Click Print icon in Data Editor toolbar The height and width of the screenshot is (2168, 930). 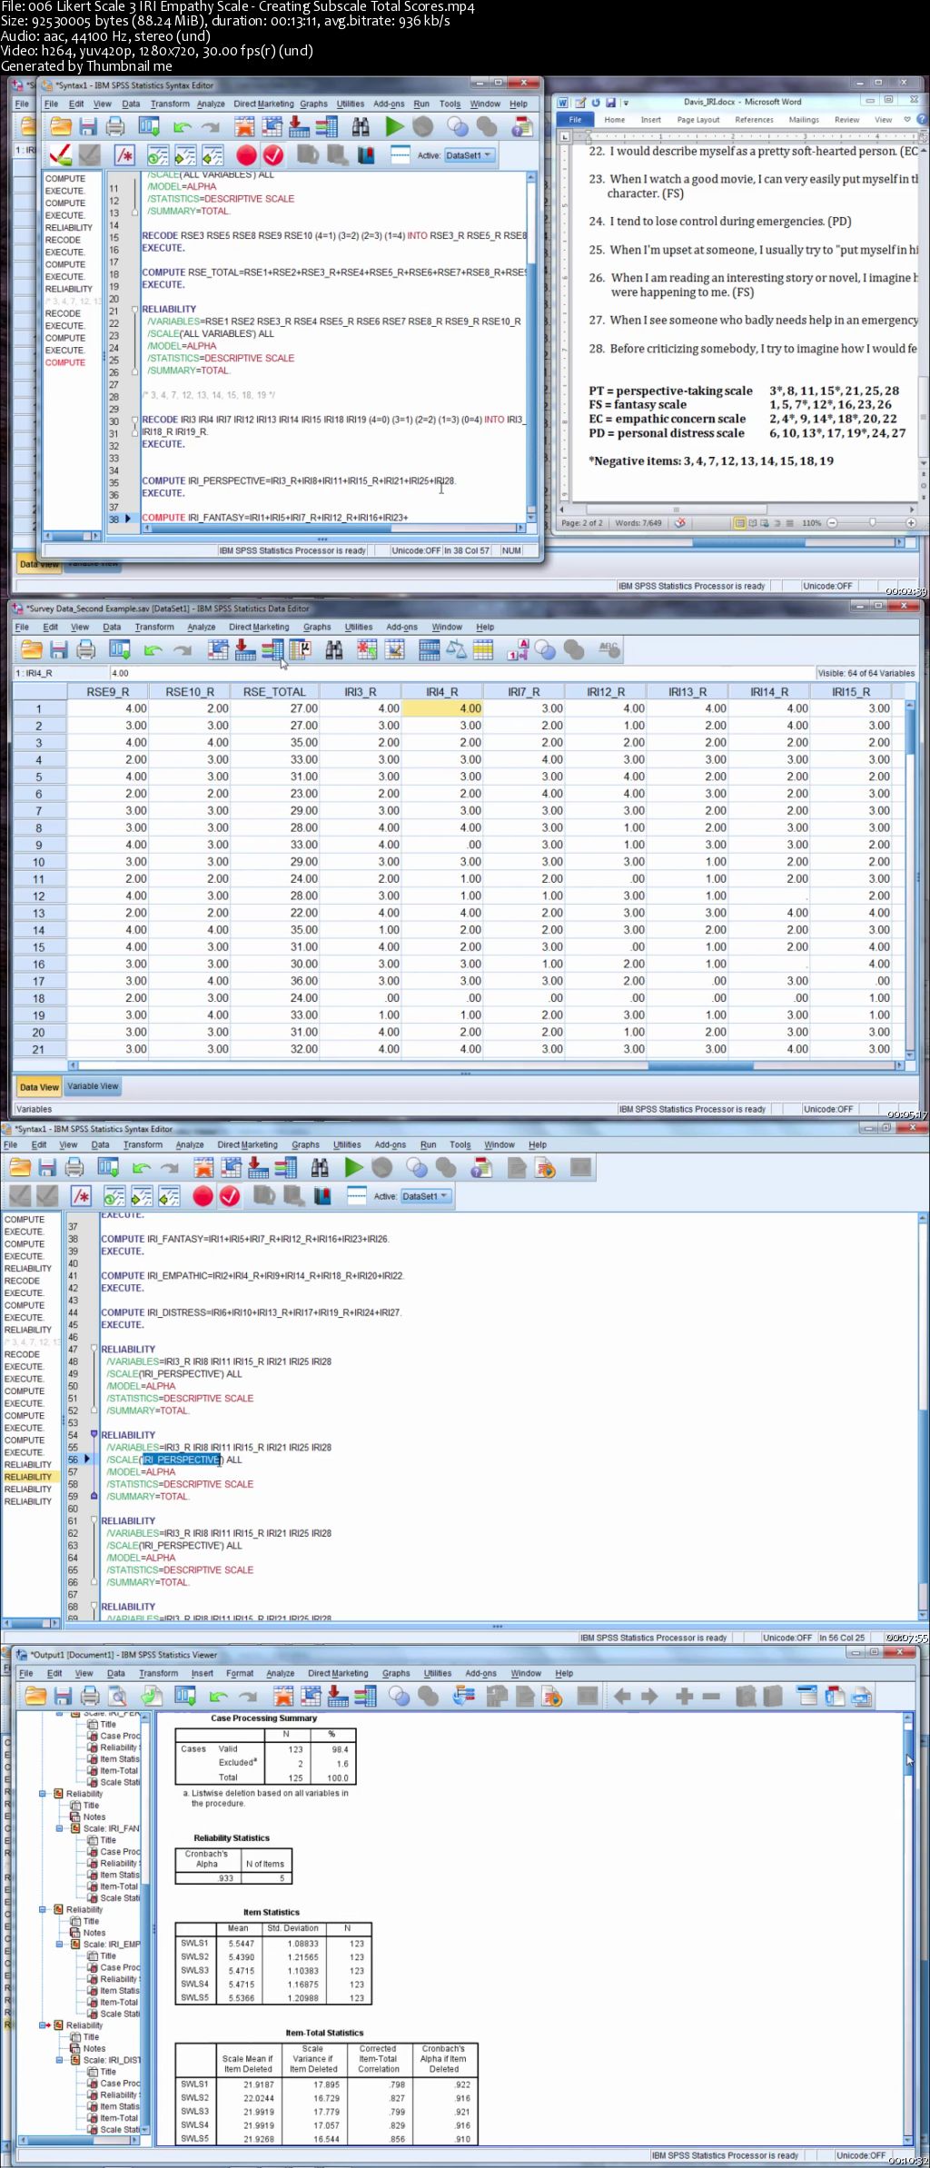(x=86, y=649)
